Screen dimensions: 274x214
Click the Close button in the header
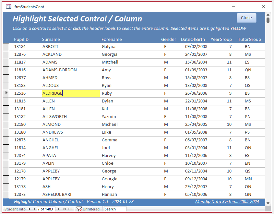click(x=246, y=18)
